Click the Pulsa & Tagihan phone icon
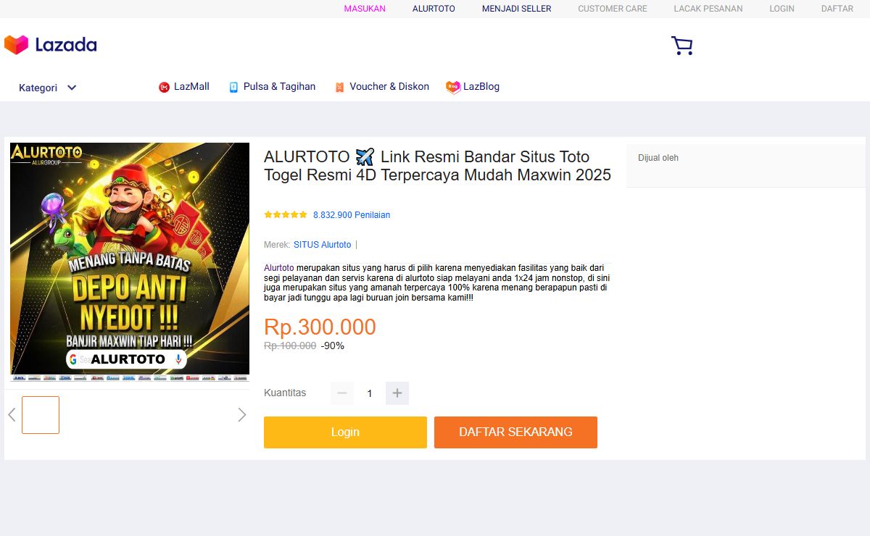The height and width of the screenshot is (536, 870). 233,87
